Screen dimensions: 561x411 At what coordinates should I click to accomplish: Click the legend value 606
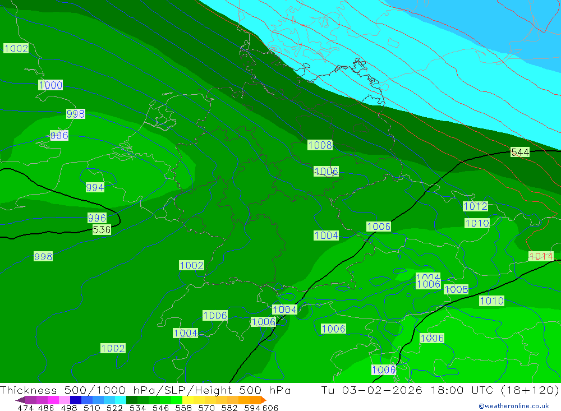pos(270,408)
